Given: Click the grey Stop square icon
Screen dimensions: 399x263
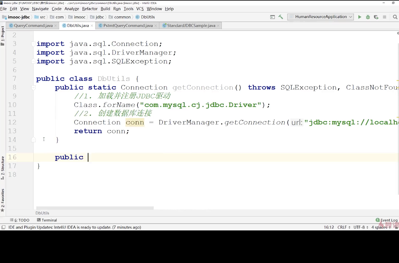Looking at the screenshot, I should click(x=384, y=17).
